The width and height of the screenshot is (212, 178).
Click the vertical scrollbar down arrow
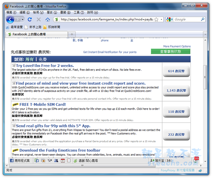point(205,161)
